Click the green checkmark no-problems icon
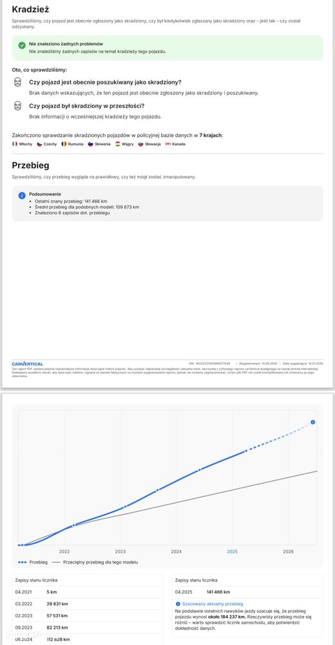Screen dimensions: 335x645 pyautogui.click(x=22, y=46)
